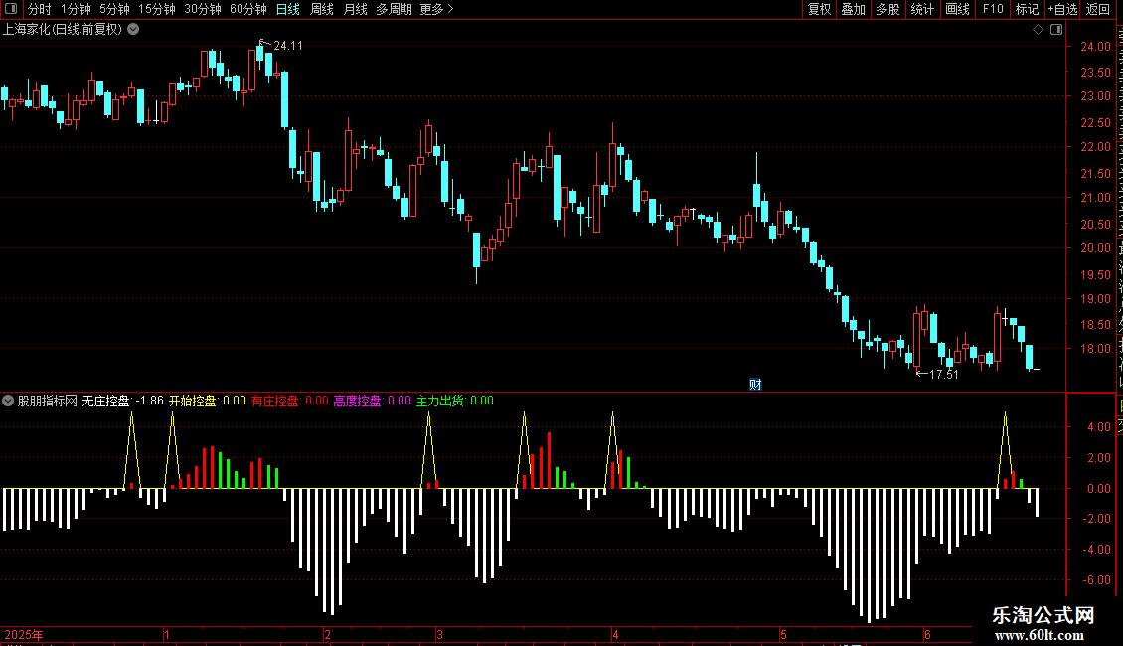Click the 上海家化(日线.前复权) stock title
Screen dimensions: 1123x646
[x=63, y=30]
